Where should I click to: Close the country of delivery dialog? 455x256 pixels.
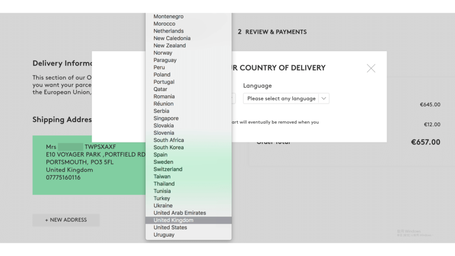(x=371, y=68)
